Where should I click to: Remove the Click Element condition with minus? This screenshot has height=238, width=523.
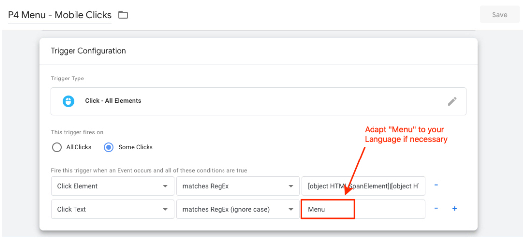[x=436, y=186]
